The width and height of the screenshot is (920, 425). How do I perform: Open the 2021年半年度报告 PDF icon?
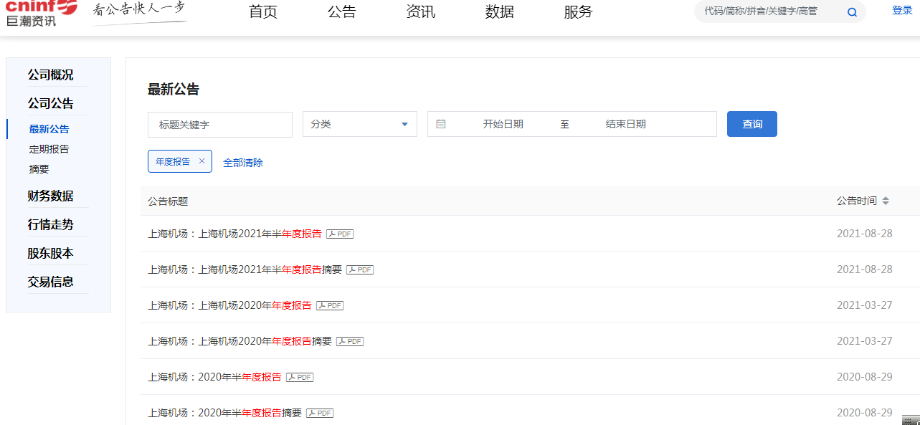click(x=338, y=234)
